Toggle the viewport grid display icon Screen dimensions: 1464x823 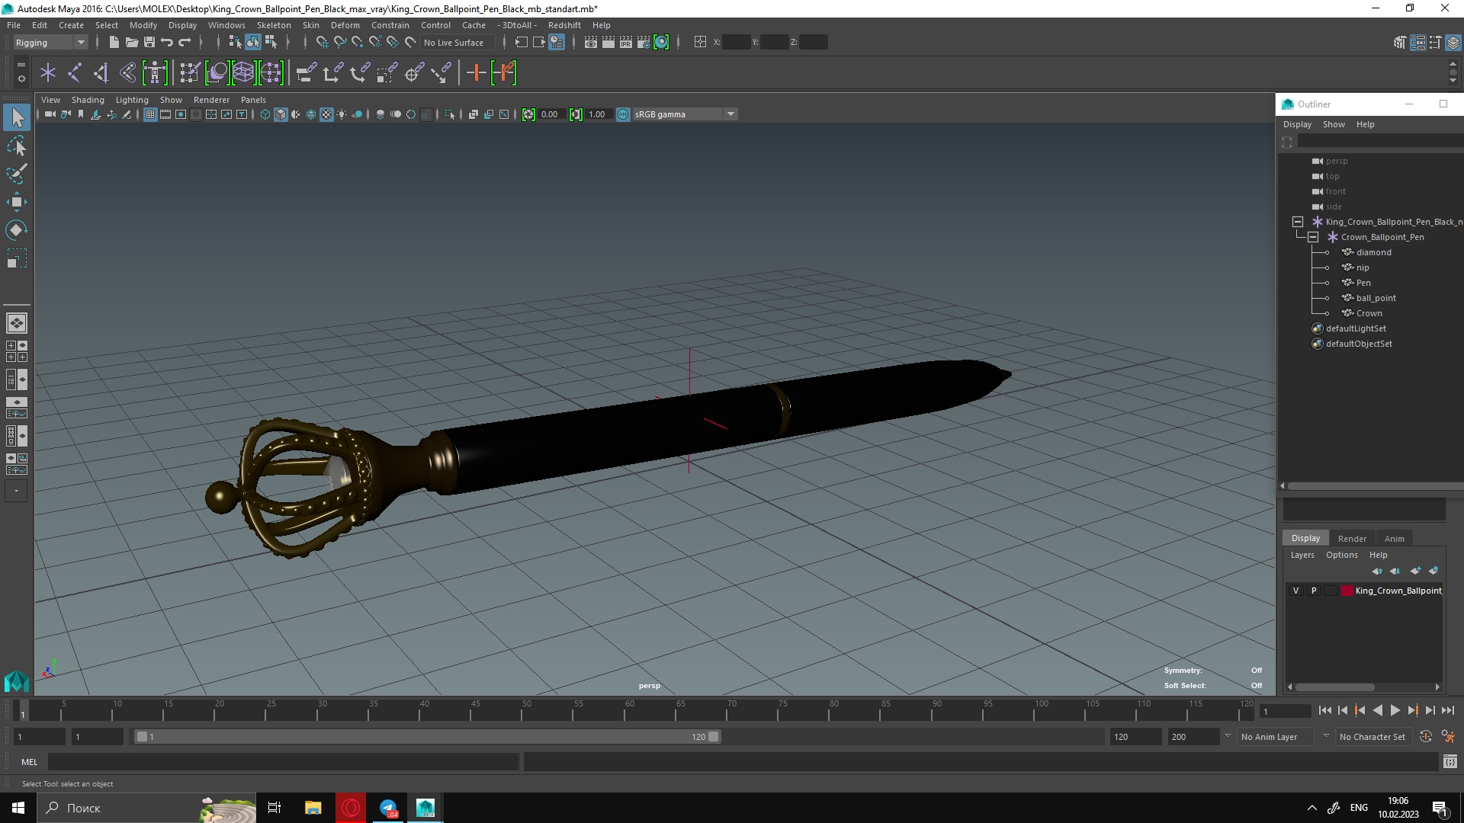click(150, 114)
